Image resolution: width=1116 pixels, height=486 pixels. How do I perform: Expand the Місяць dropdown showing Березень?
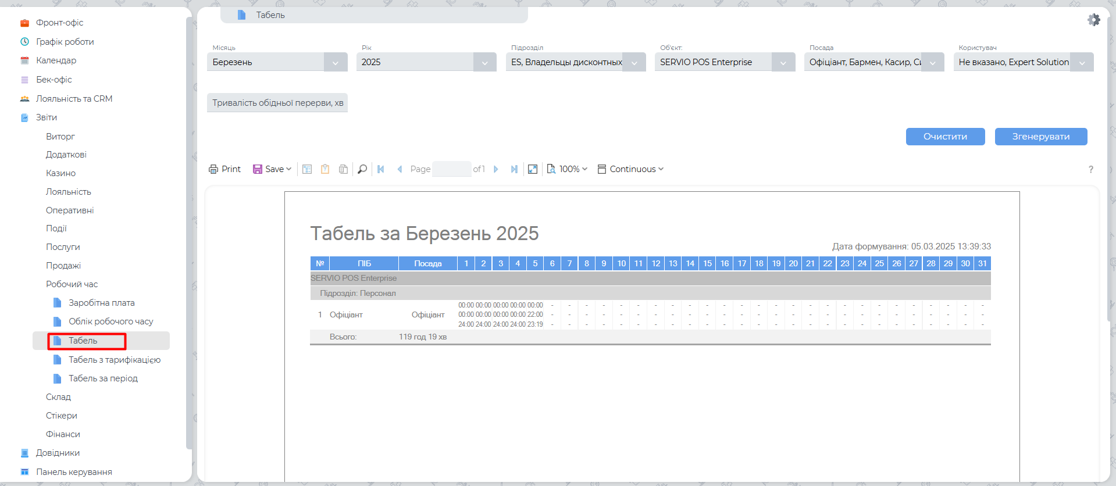[x=335, y=62]
